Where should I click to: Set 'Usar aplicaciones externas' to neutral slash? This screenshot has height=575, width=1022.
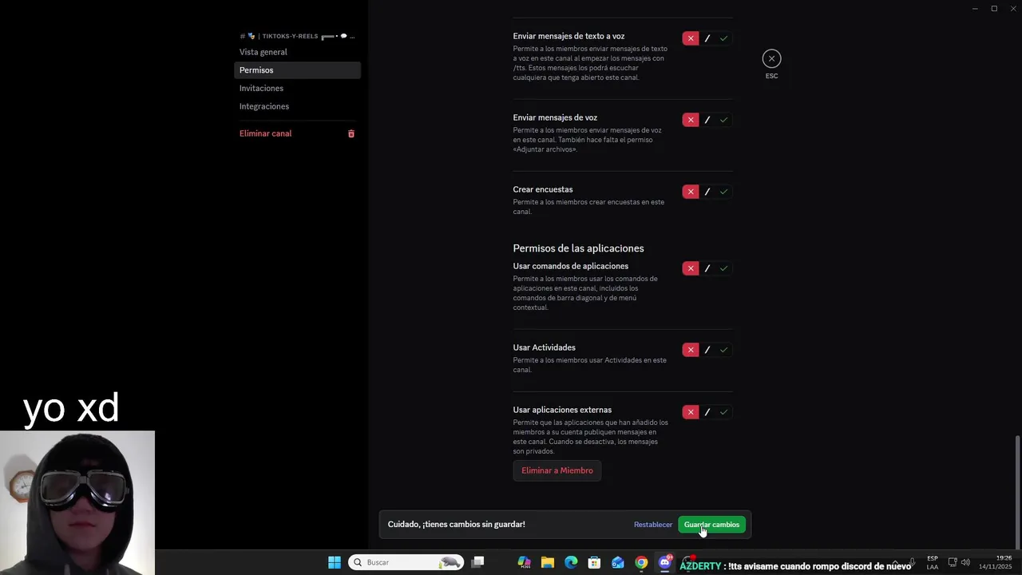pos(707,412)
